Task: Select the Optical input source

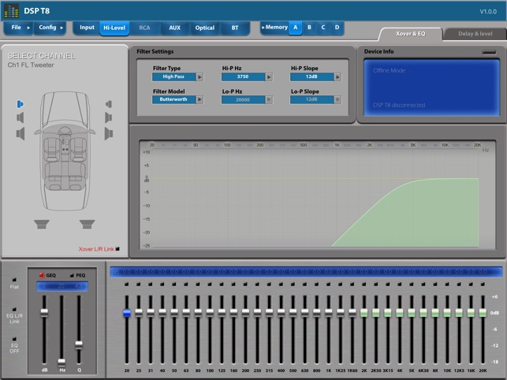Action: click(x=205, y=28)
